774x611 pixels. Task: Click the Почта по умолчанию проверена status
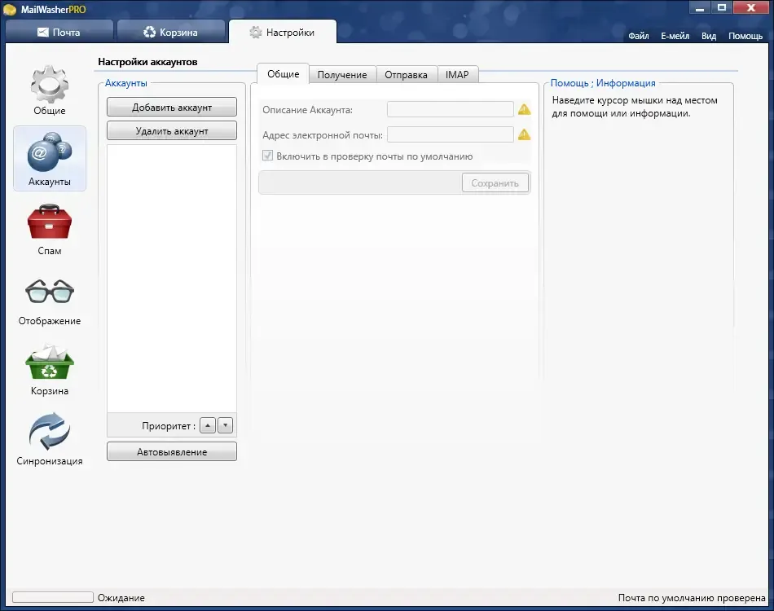[x=692, y=598]
